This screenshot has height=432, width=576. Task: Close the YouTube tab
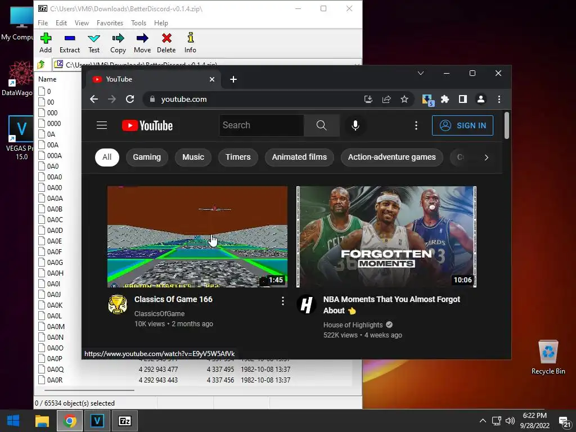pyautogui.click(x=212, y=79)
